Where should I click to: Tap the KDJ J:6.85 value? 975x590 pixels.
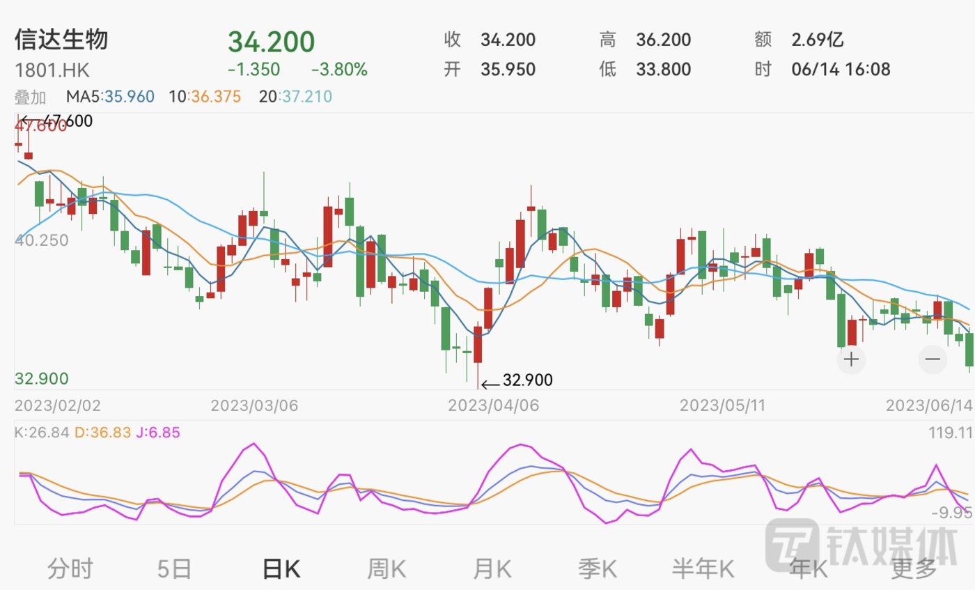(158, 433)
